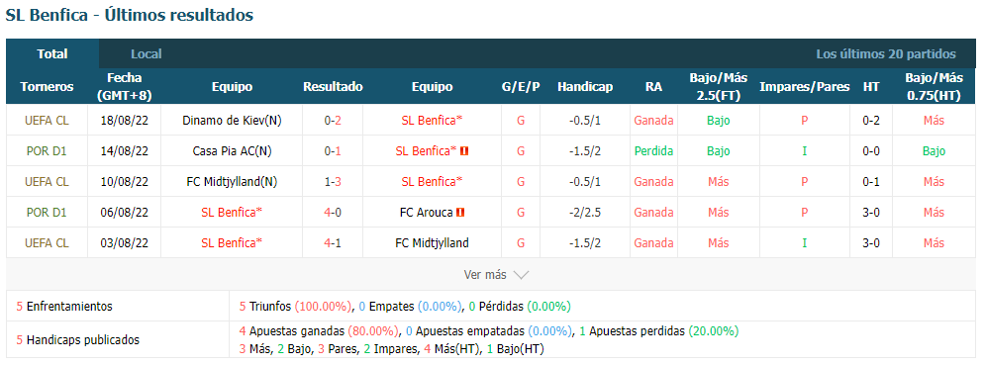Click the Impares/Pares column header
The height and width of the screenshot is (366, 985).
point(804,87)
